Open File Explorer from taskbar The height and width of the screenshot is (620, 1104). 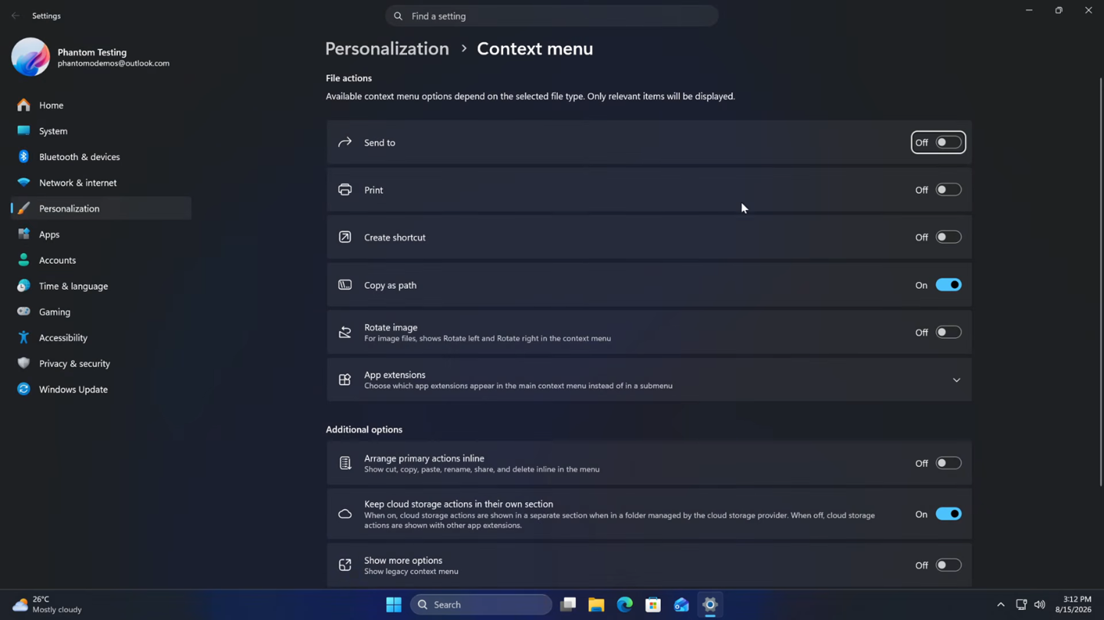(596, 605)
